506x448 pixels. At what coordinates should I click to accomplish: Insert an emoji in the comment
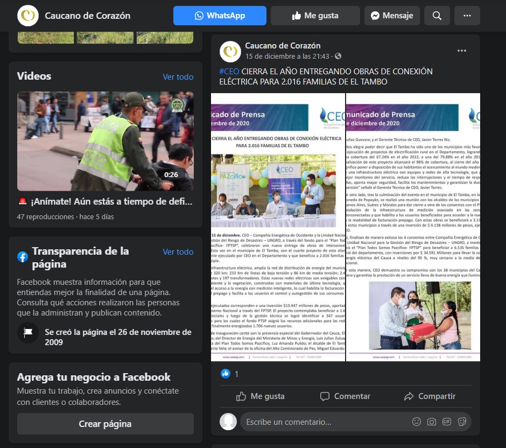pyautogui.click(x=417, y=422)
